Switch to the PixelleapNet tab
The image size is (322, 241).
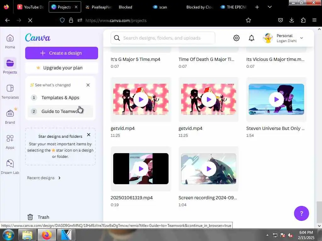click(x=99, y=7)
